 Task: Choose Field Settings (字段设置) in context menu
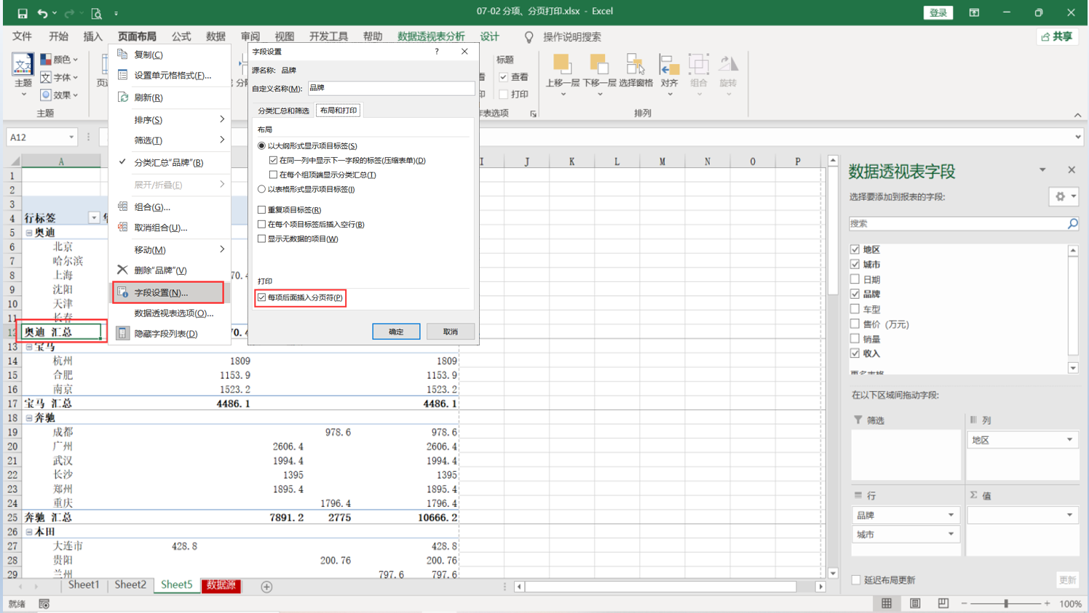(x=169, y=292)
